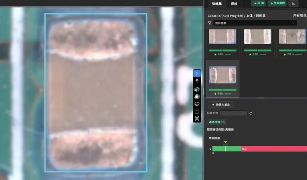The image size is (307, 180).
Task: Open the chart statistics icon button
Action: pyautogui.click(x=293, y=3)
